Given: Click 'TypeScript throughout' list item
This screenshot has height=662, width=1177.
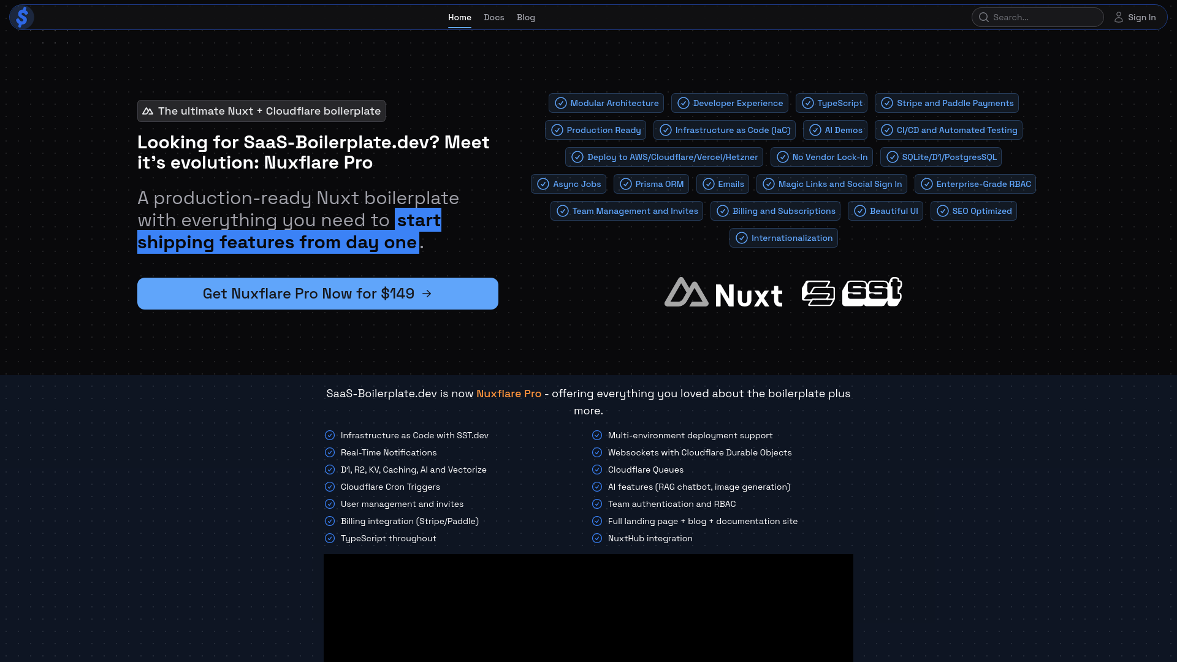Looking at the screenshot, I should (389, 538).
